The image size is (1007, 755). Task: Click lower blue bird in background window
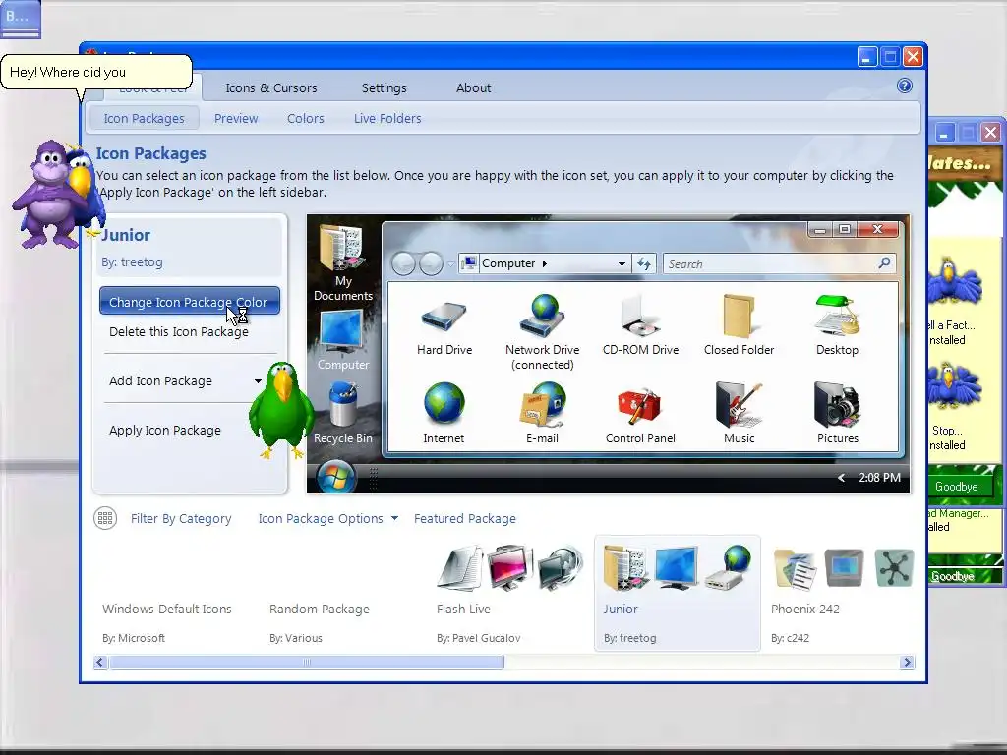point(954,385)
